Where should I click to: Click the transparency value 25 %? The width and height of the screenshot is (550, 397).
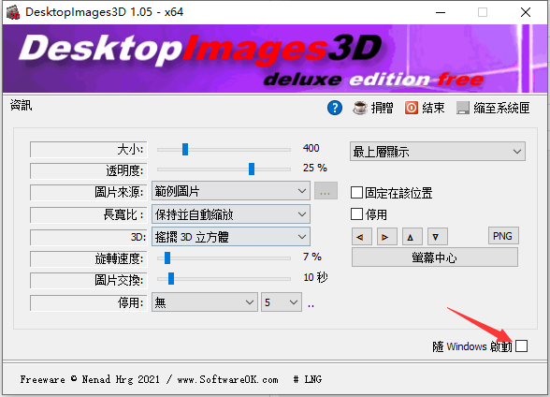pyautogui.click(x=315, y=168)
